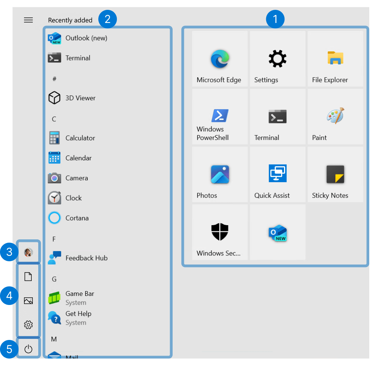This screenshot has height=368, width=378.
Task: Open Documents from the sidebar
Action: (x=28, y=277)
